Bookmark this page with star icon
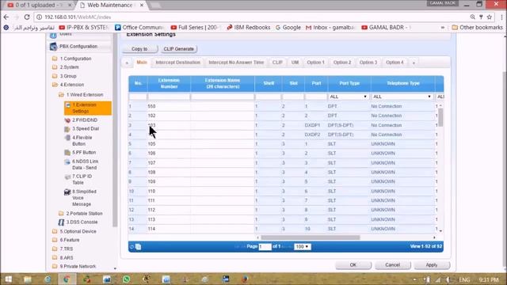Image resolution: width=507 pixels, height=285 pixels. (490, 17)
